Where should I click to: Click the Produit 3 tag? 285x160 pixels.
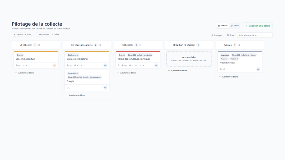[234, 59]
